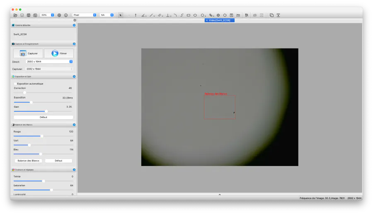Click the Filmer record button

point(59,53)
